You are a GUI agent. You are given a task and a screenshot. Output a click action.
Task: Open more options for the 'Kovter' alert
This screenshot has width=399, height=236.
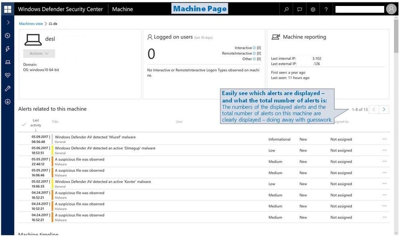click(x=385, y=183)
